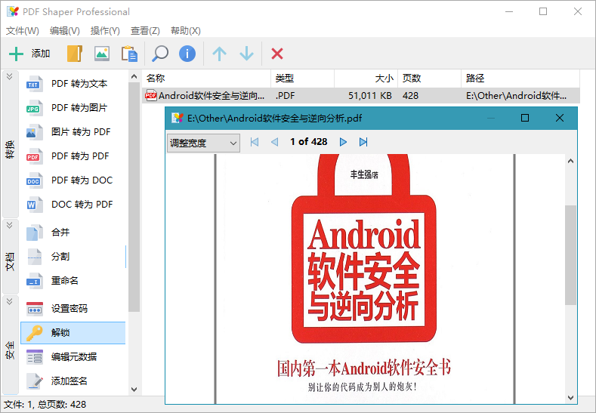Remove file with the red X icon
The image size is (596, 413).
(x=277, y=54)
